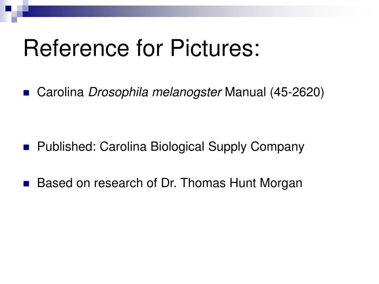Image resolution: width=379 pixels, height=284 pixels.
Task: Select the italic word melanogster
Action: 187,92
